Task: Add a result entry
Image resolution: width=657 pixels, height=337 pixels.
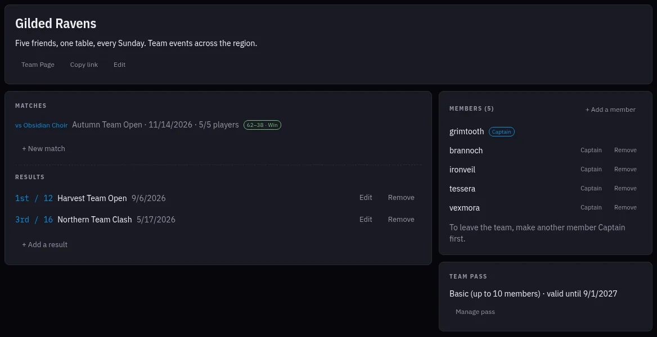Action: (x=45, y=244)
